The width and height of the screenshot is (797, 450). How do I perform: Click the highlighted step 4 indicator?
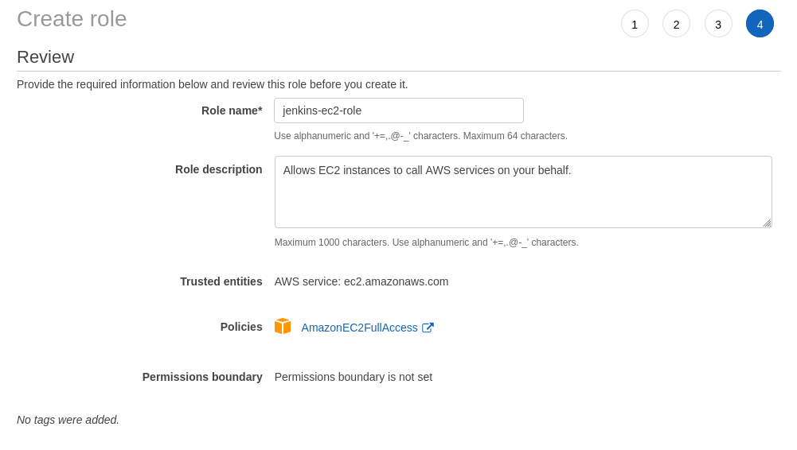click(760, 24)
